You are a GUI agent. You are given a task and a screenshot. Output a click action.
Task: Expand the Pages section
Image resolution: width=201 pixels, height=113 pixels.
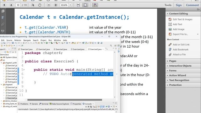pyautogui.click(x=172, y=61)
